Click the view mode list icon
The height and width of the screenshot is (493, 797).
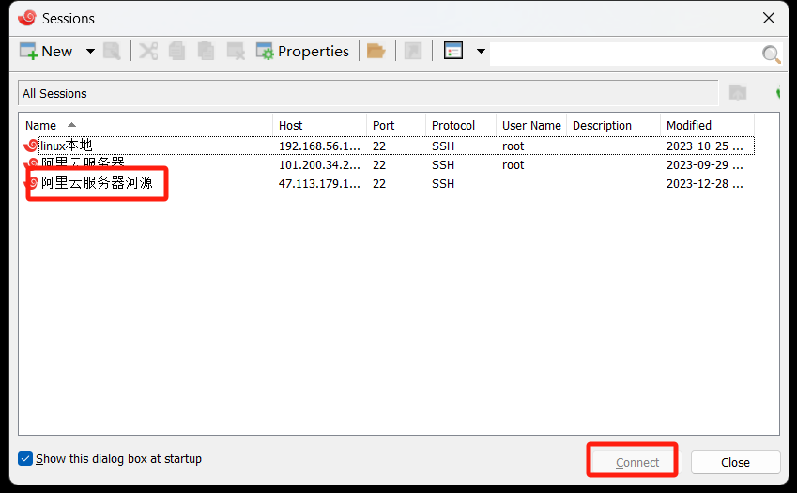453,52
